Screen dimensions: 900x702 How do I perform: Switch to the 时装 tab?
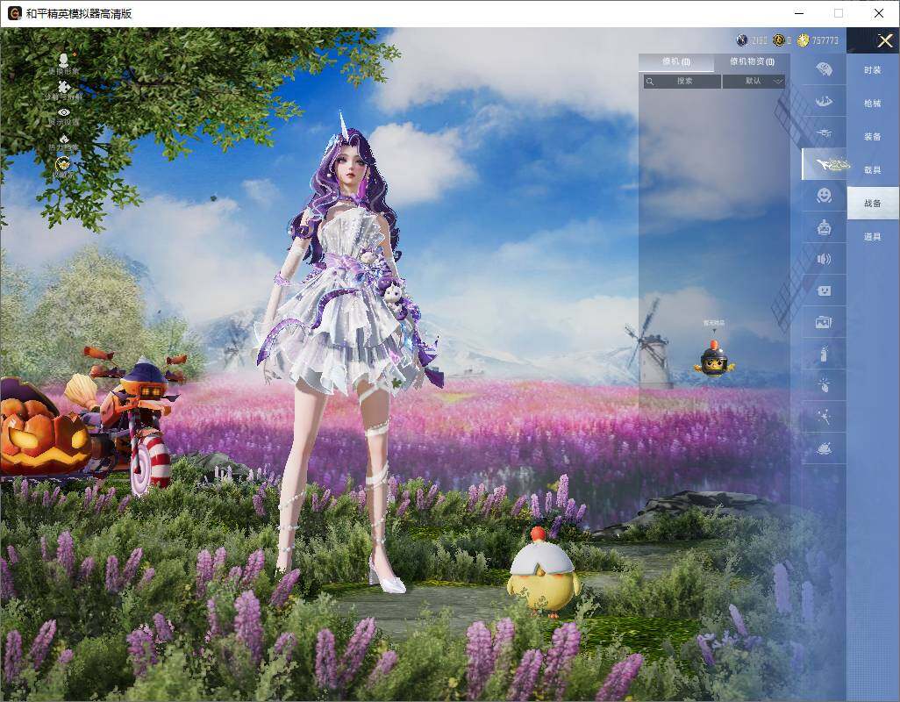click(x=873, y=70)
